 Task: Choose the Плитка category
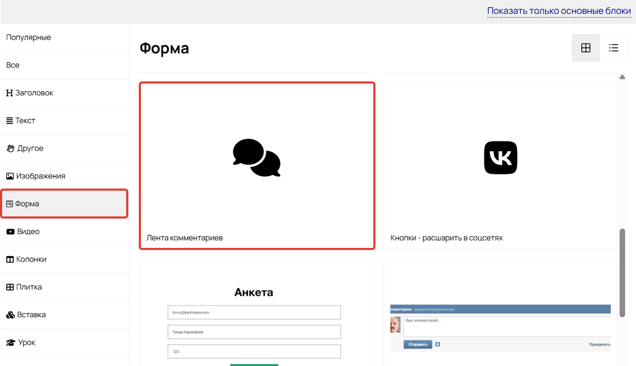(x=29, y=287)
